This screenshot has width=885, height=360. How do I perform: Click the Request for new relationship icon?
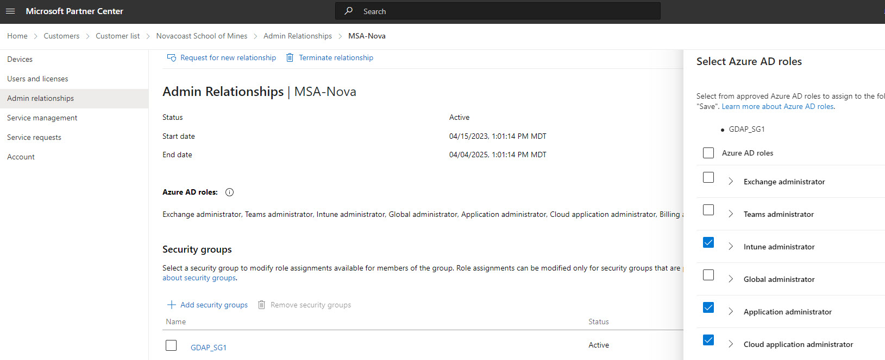[x=172, y=57]
